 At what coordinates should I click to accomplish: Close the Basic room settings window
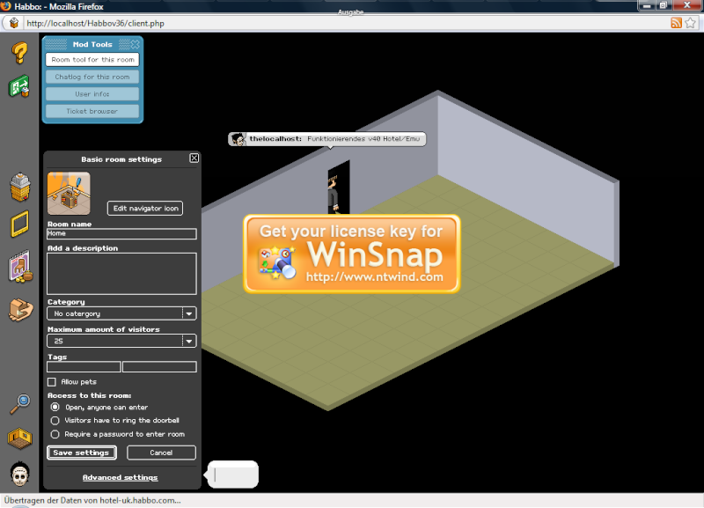pyautogui.click(x=194, y=158)
